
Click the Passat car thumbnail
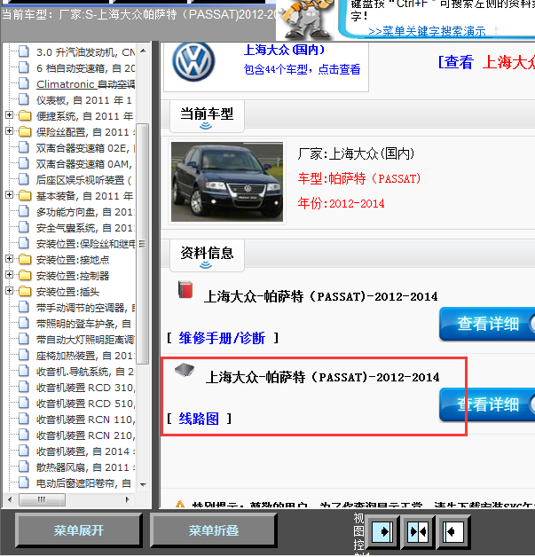[x=227, y=182]
